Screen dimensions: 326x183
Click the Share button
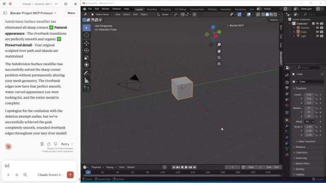[71, 13]
